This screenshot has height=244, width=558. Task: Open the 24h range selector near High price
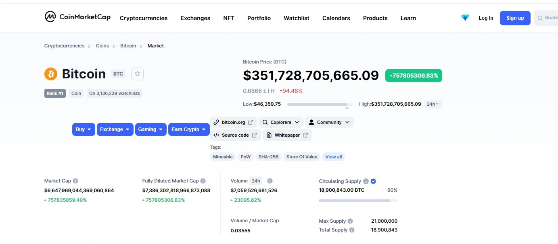pos(433,104)
